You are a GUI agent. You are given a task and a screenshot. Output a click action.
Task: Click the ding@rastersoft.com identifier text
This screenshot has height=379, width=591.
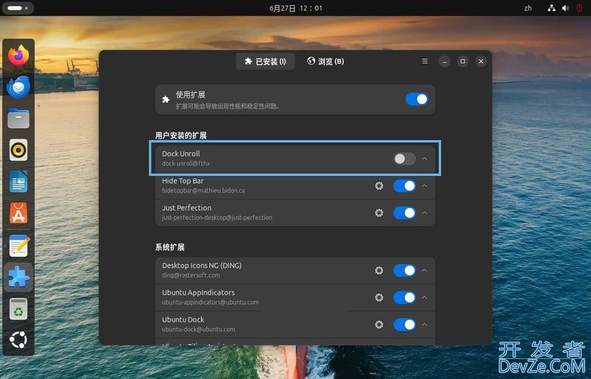pyautogui.click(x=191, y=275)
